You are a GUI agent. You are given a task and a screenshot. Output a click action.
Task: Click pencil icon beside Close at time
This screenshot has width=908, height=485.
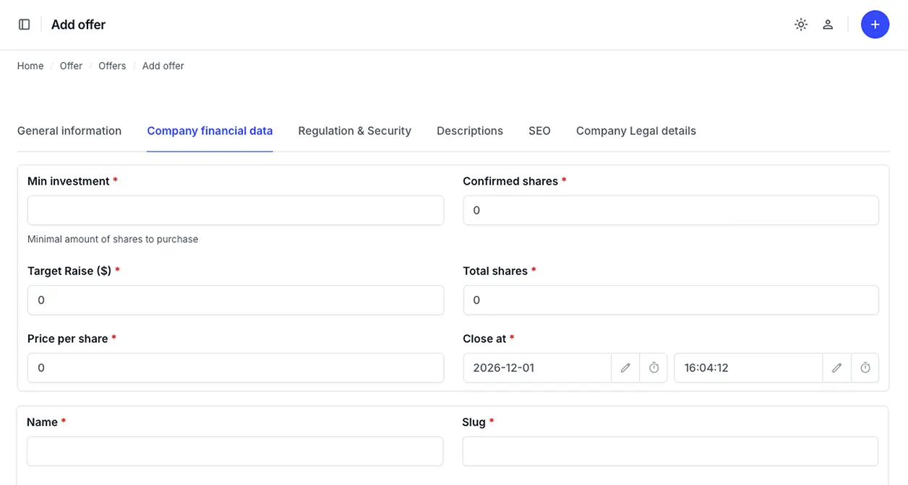click(836, 368)
